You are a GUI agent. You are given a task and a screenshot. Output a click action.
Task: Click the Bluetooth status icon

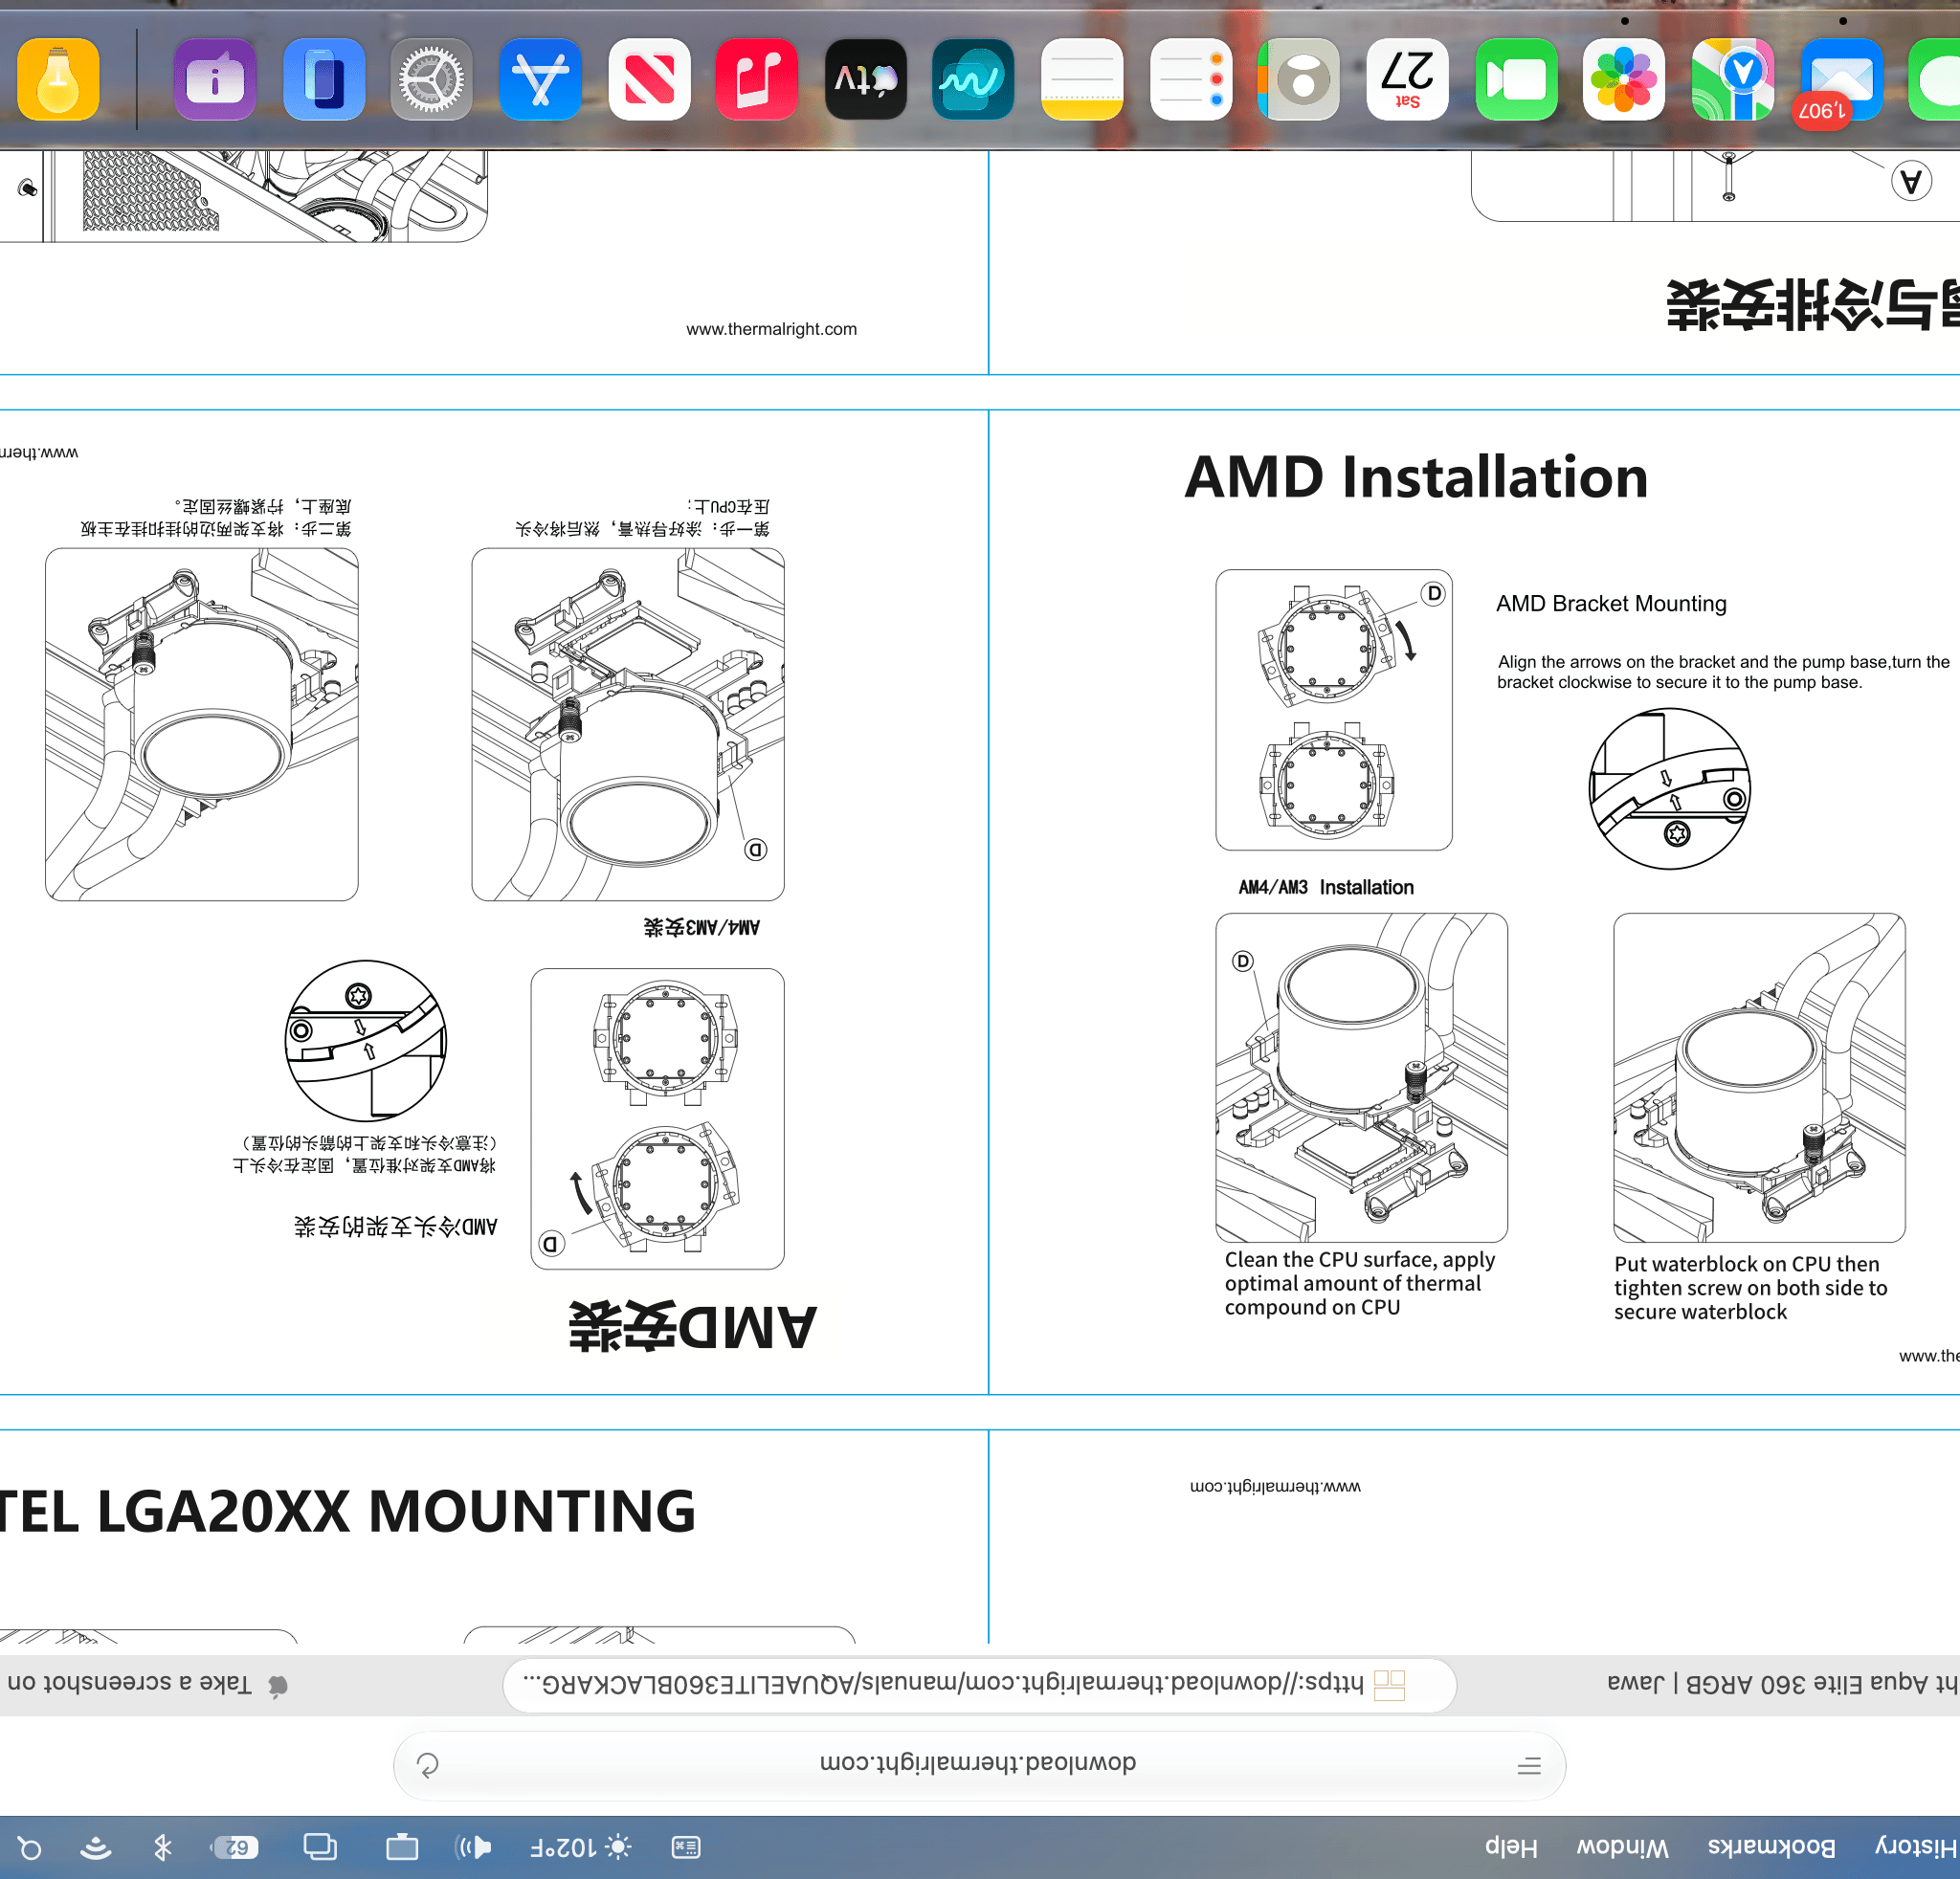[x=162, y=1847]
